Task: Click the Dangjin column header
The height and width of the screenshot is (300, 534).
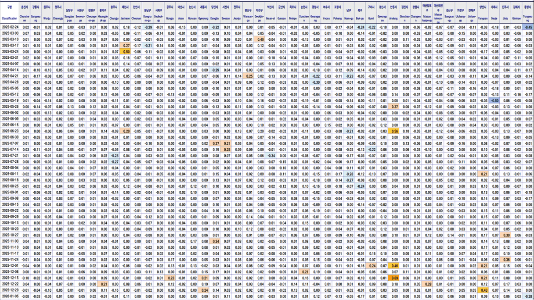Action: (215, 13)
